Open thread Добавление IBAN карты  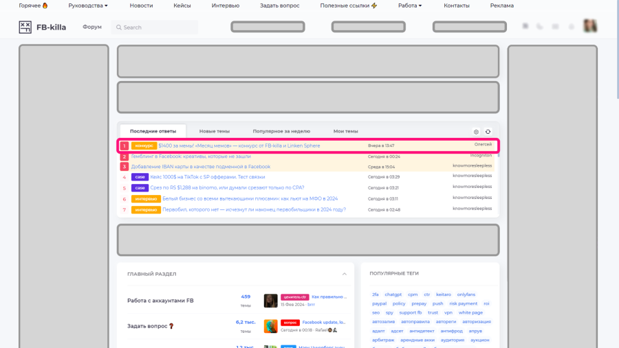201,167
